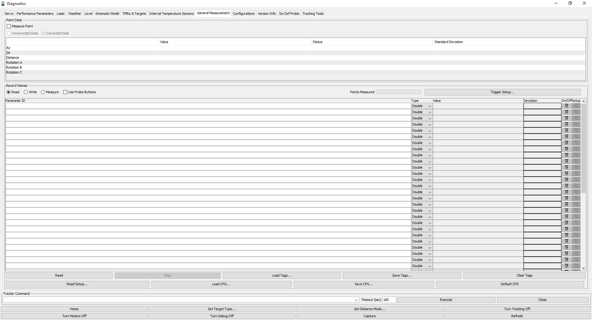Open the Six Dof Probe tab
The image size is (592, 320).
(x=289, y=14)
